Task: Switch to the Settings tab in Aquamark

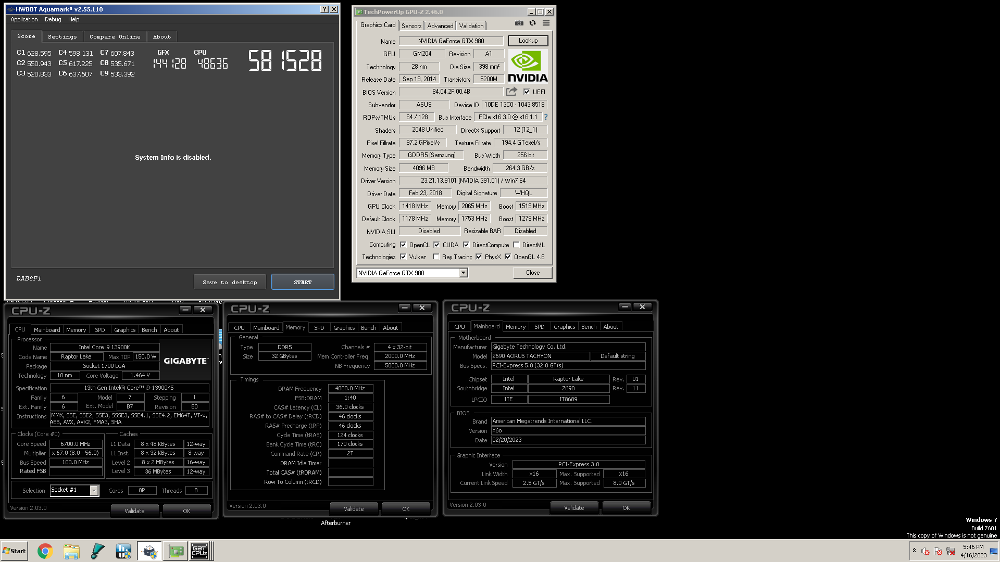Action: 62,37
